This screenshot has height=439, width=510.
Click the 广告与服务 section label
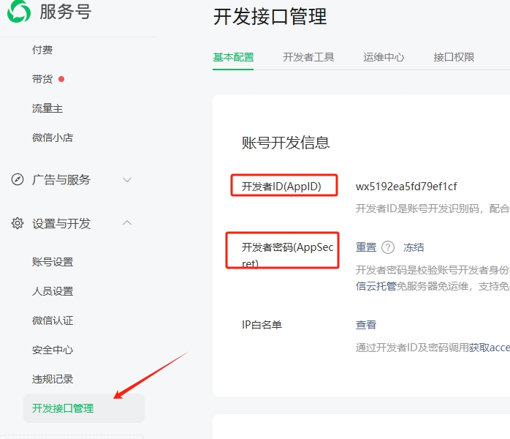point(61,179)
